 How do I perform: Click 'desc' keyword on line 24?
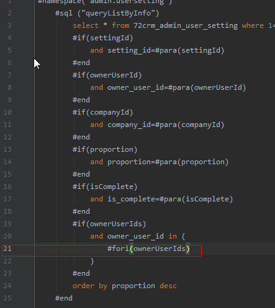click(168, 286)
